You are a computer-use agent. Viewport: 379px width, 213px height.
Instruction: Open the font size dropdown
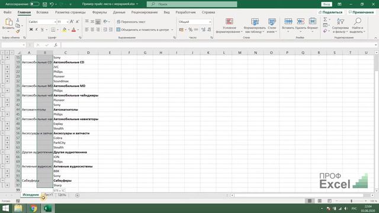[x=68, y=22]
